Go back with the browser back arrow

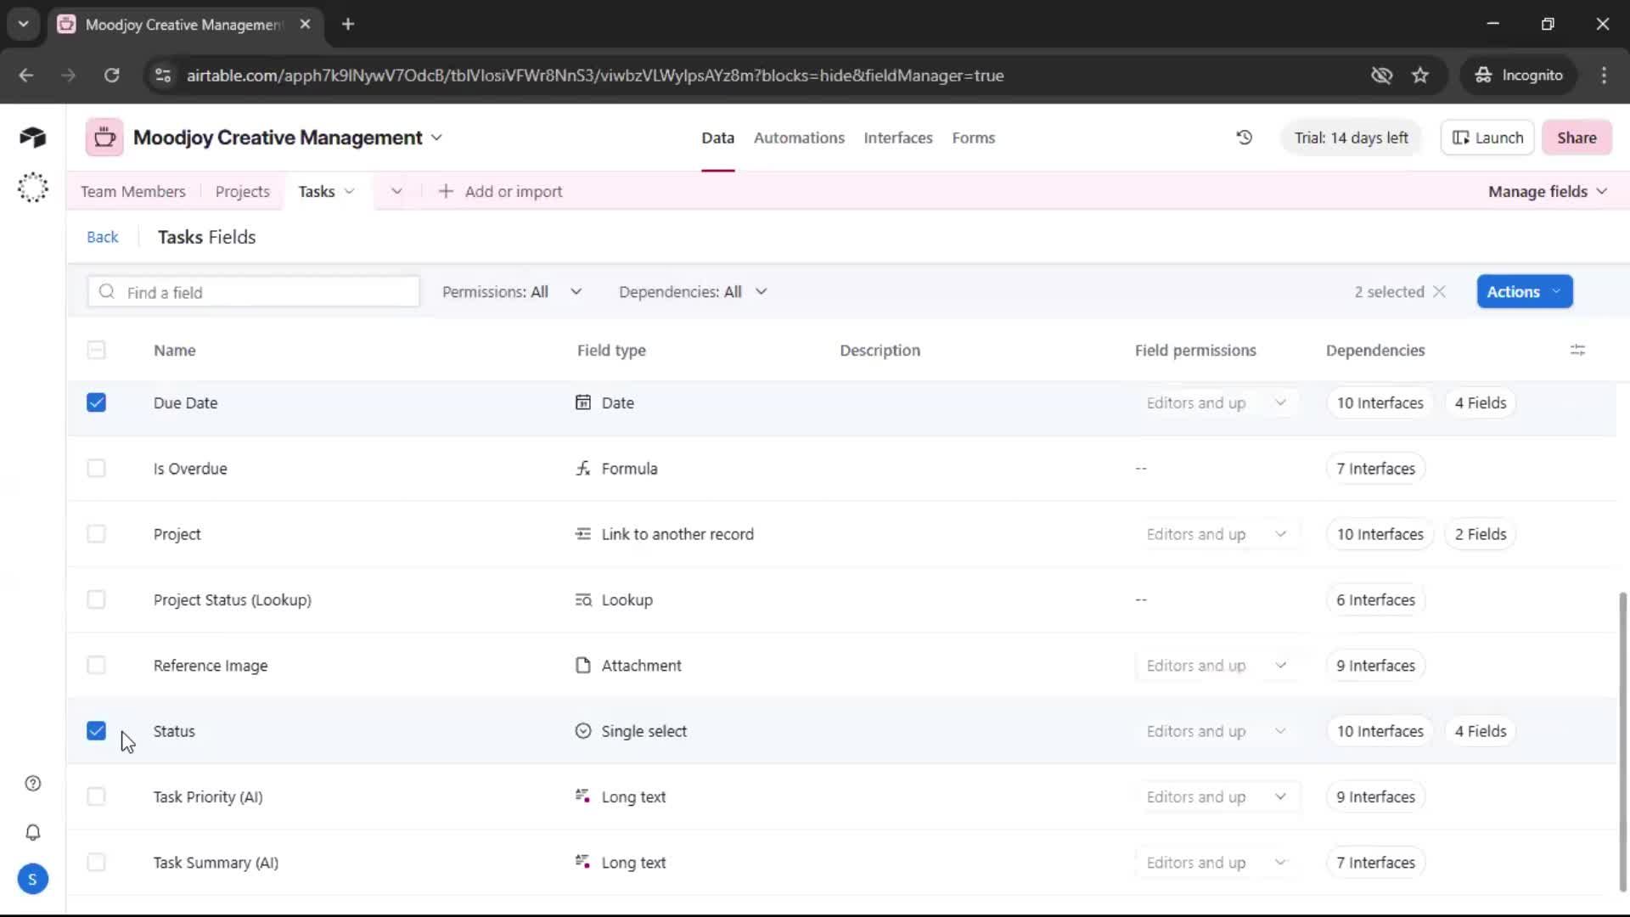pyautogui.click(x=26, y=76)
